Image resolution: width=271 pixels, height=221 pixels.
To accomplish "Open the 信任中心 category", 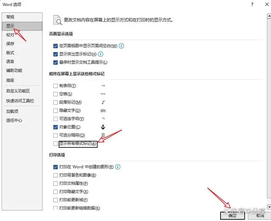I will tap(22, 120).
